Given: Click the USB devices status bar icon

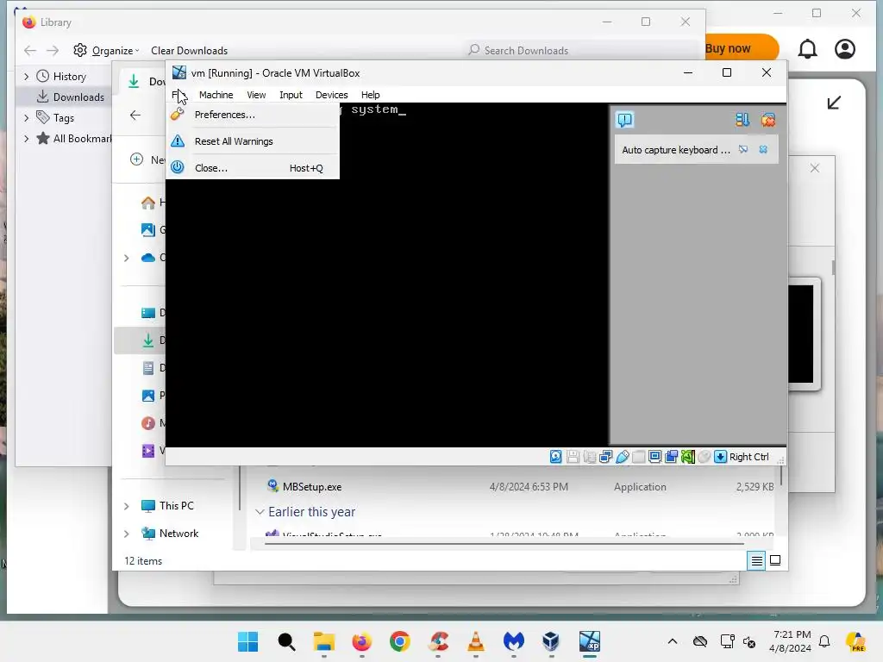Looking at the screenshot, I should (623, 457).
